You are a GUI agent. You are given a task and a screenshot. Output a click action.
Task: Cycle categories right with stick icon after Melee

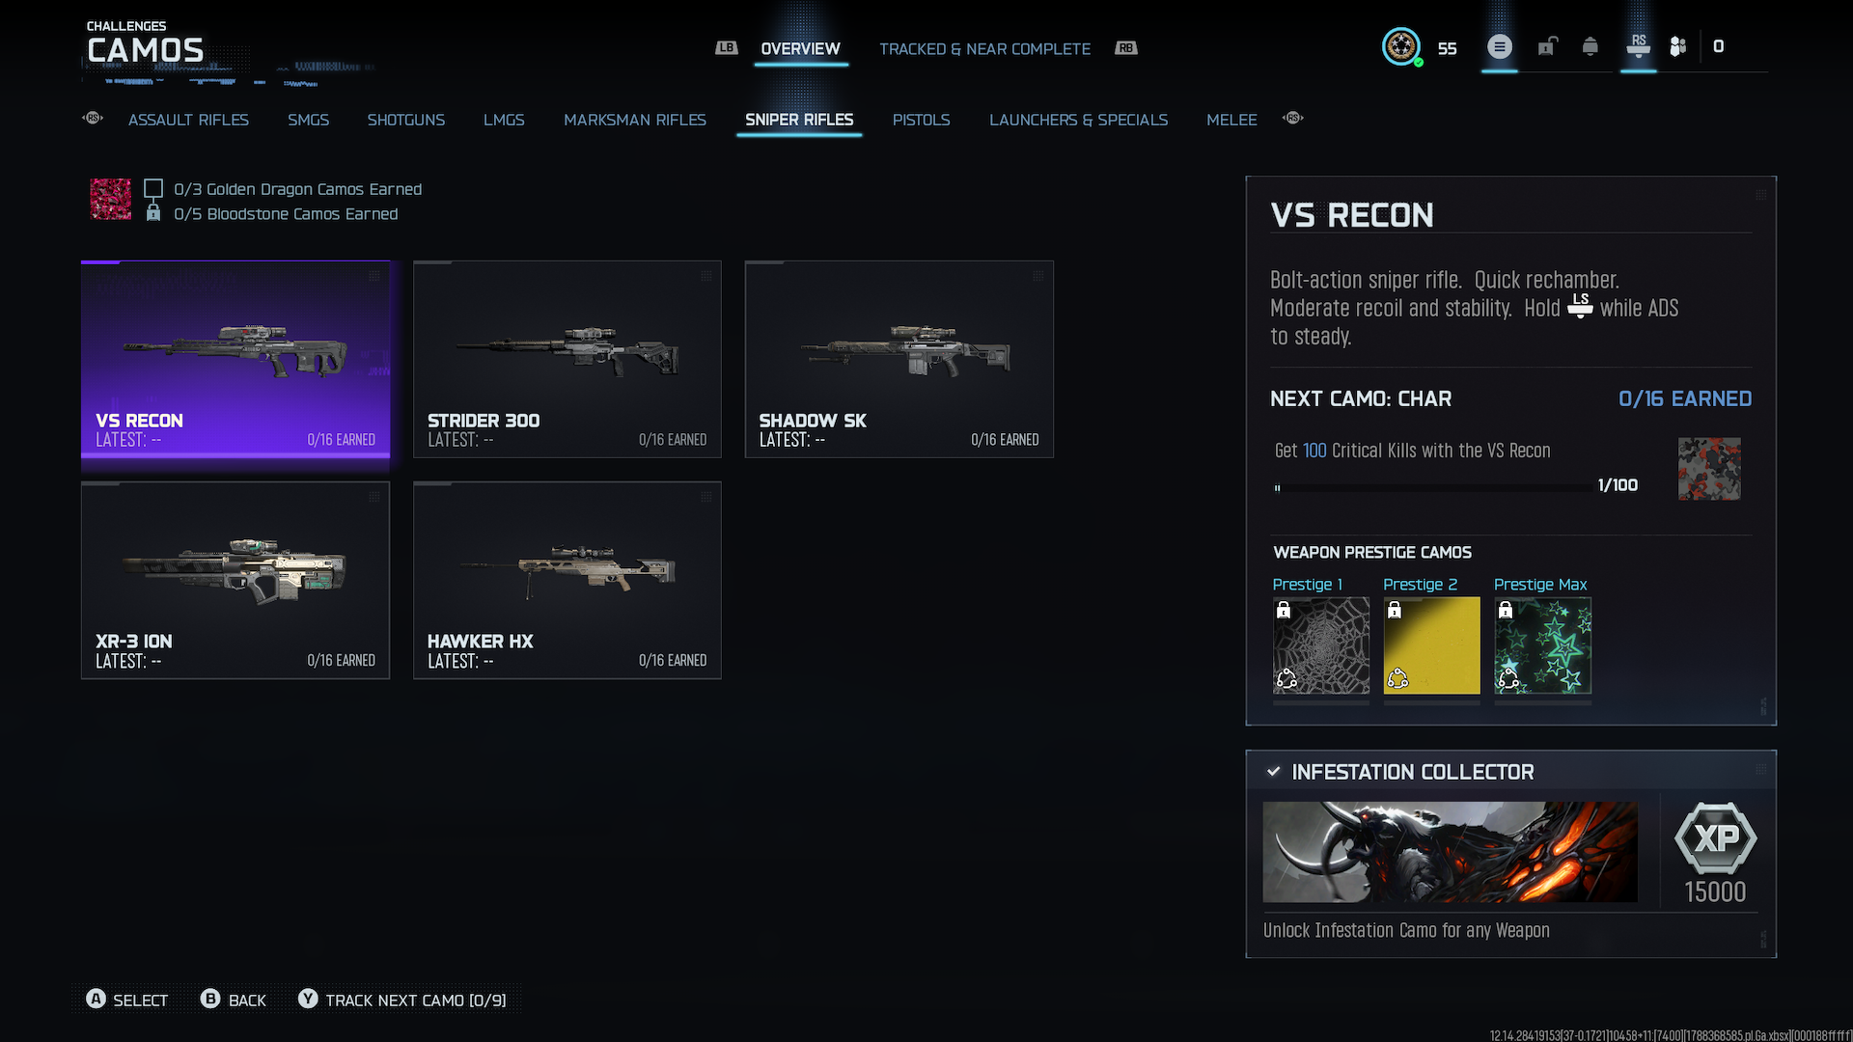(x=1293, y=118)
